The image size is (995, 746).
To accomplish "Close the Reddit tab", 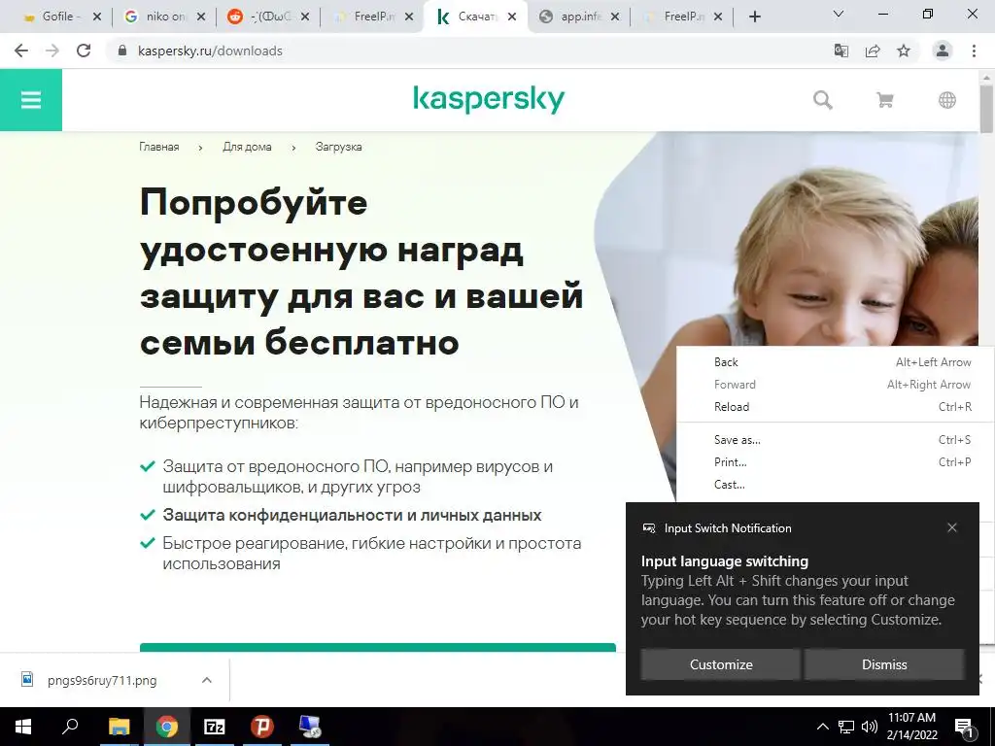I will point(305,17).
